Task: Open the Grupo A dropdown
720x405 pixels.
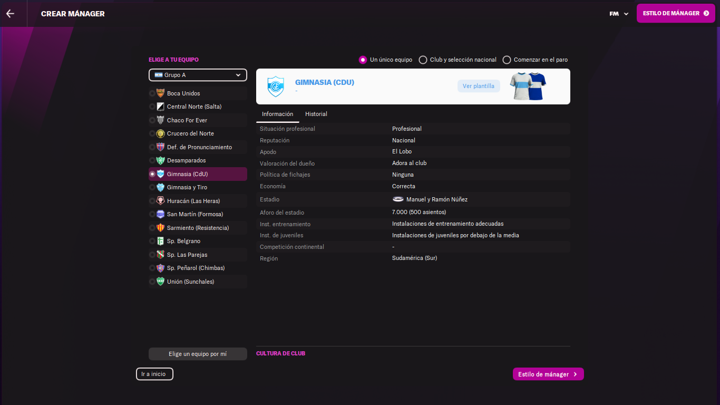Action: tap(198, 75)
